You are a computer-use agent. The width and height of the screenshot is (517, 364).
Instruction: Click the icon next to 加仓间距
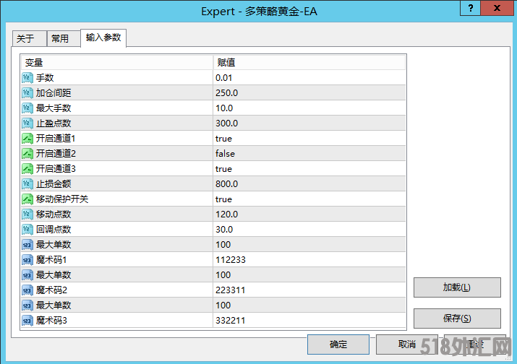click(27, 93)
